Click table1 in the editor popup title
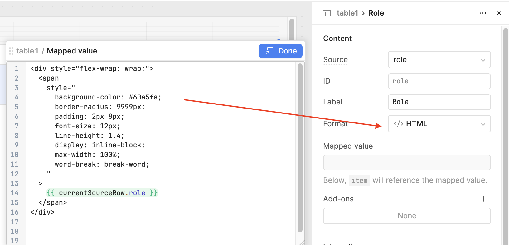509x245 pixels. (x=27, y=51)
